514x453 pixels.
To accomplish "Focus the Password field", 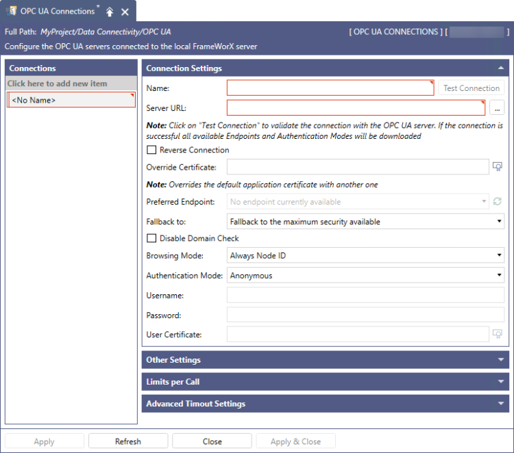I will tap(365, 315).
